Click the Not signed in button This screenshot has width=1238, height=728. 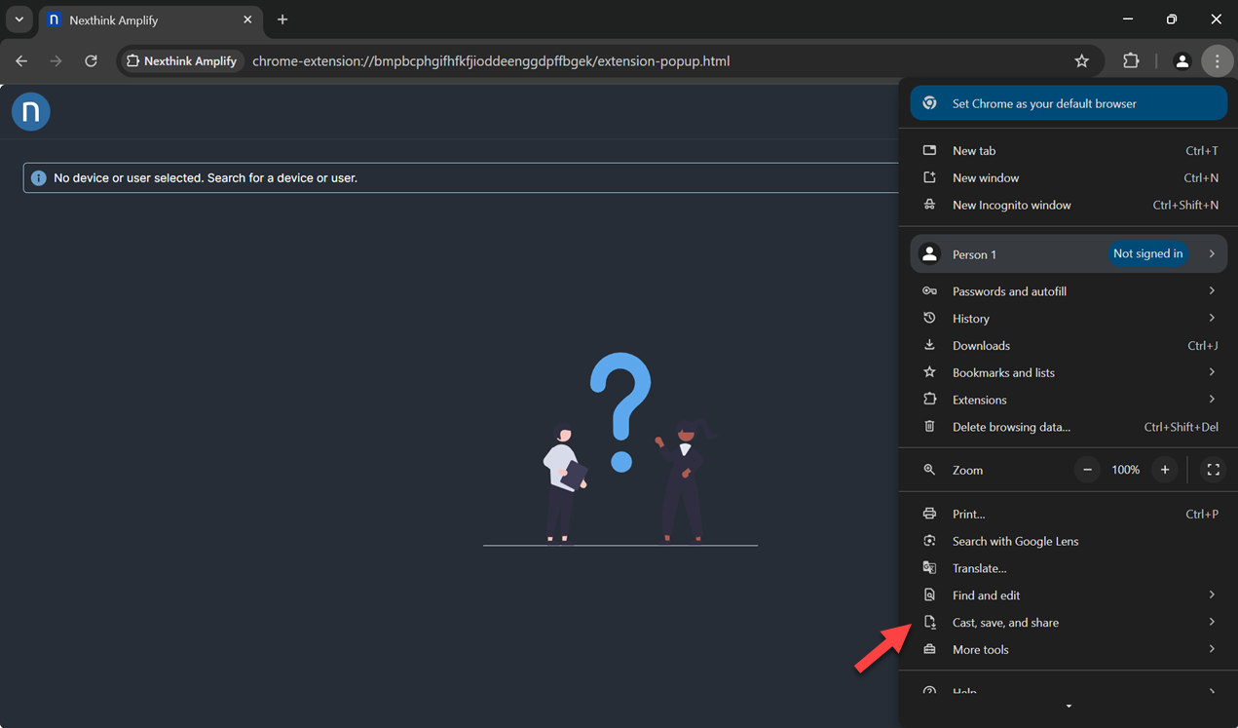(x=1147, y=254)
